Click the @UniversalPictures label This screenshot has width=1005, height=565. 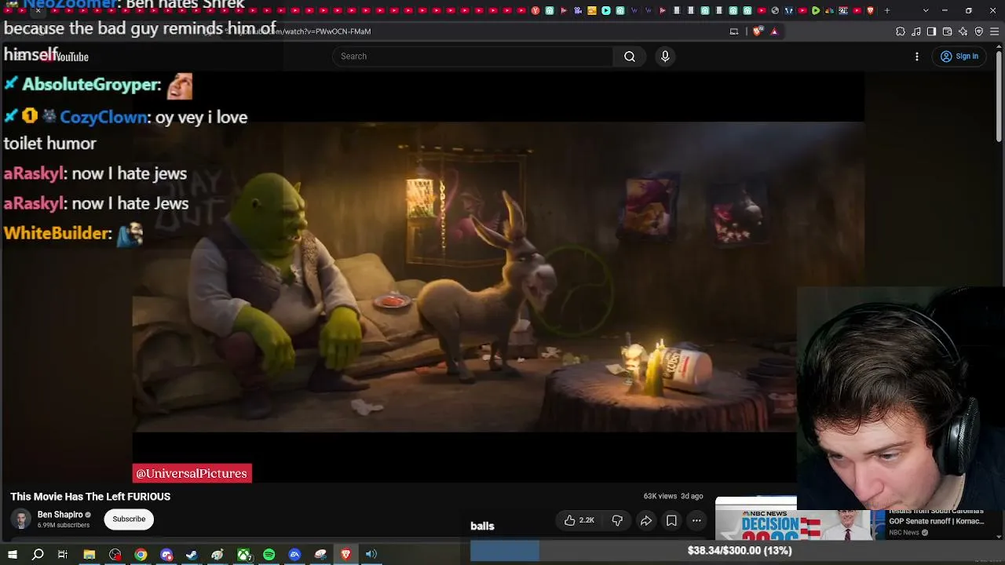[x=192, y=473]
